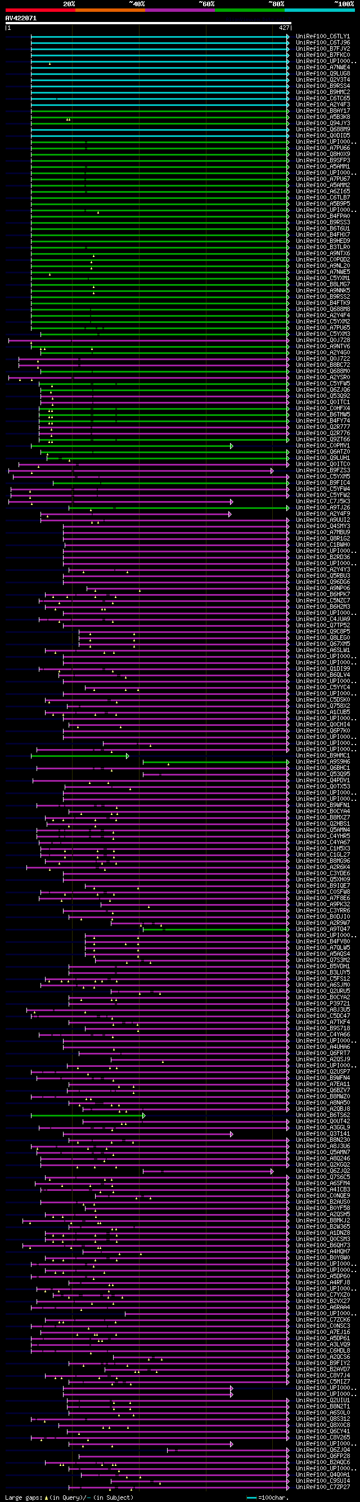Image resolution: width=360 pixels, height=1502 pixels.
Task: Click the cyan ~100% identity legend segment
Action: point(319,10)
